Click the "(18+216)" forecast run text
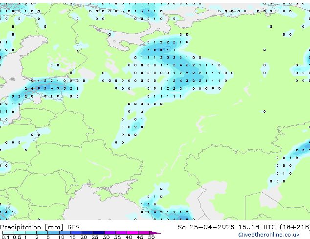This screenshot has width=310, height=239. click(x=295, y=227)
